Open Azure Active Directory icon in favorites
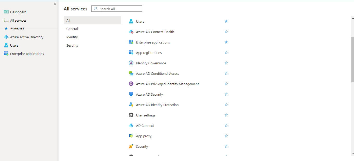 [x=6, y=37]
